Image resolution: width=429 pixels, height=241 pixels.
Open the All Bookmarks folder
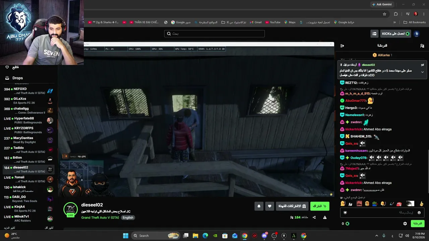tap(415, 22)
